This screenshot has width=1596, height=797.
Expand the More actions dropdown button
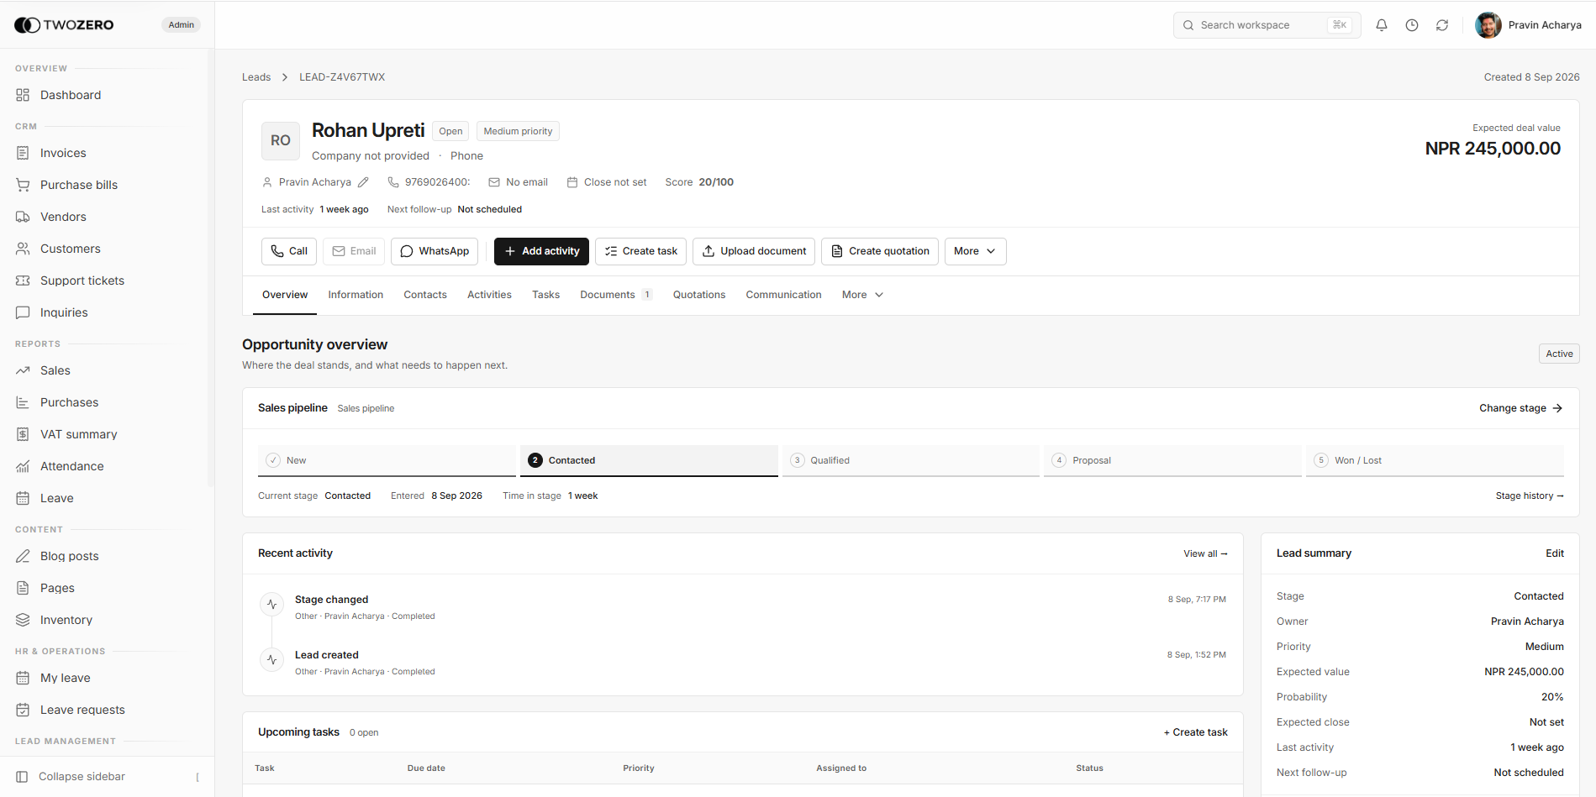975,251
